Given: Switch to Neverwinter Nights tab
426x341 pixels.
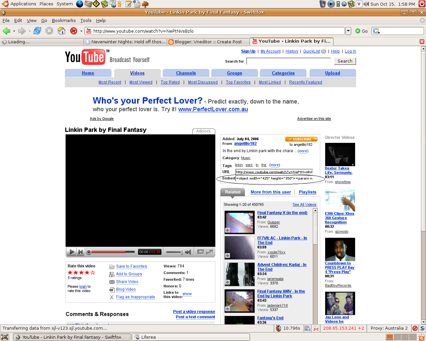Looking at the screenshot, I should pyautogui.click(x=125, y=42).
